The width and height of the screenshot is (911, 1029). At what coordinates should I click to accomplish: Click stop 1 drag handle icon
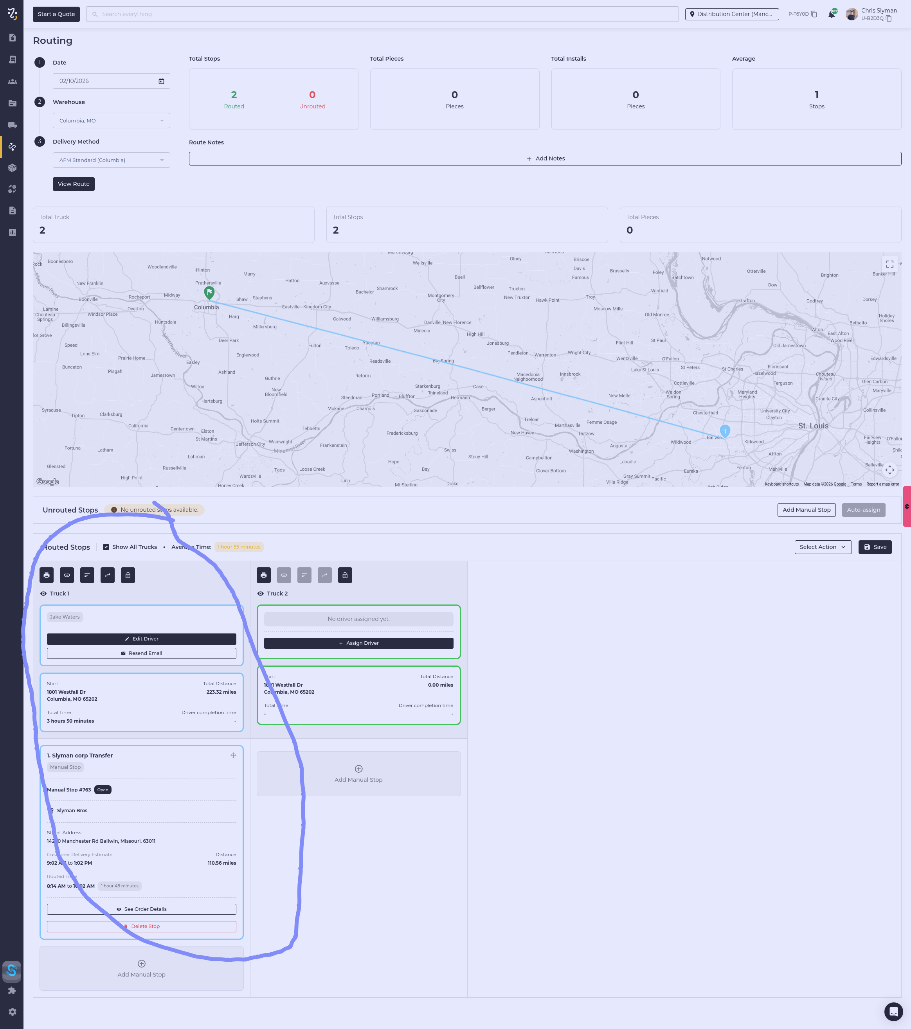pos(233,755)
